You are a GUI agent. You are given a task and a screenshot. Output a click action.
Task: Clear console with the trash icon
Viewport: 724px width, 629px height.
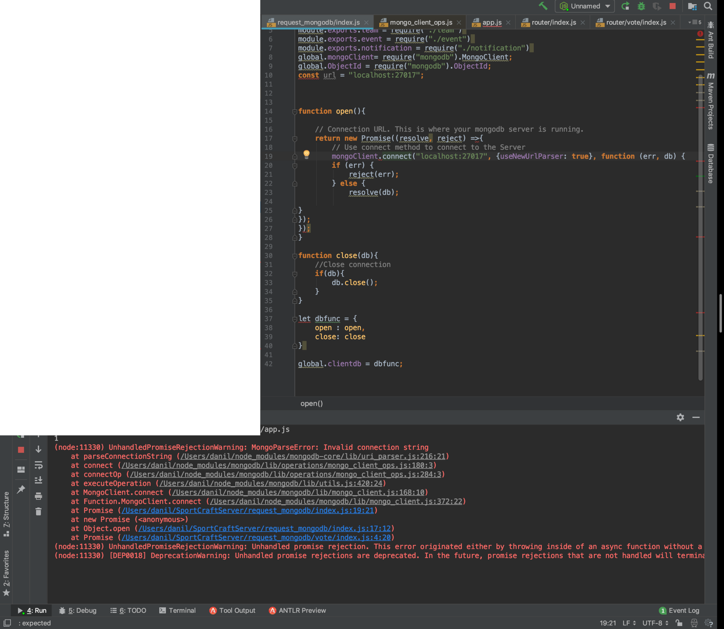click(x=38, y=512)
